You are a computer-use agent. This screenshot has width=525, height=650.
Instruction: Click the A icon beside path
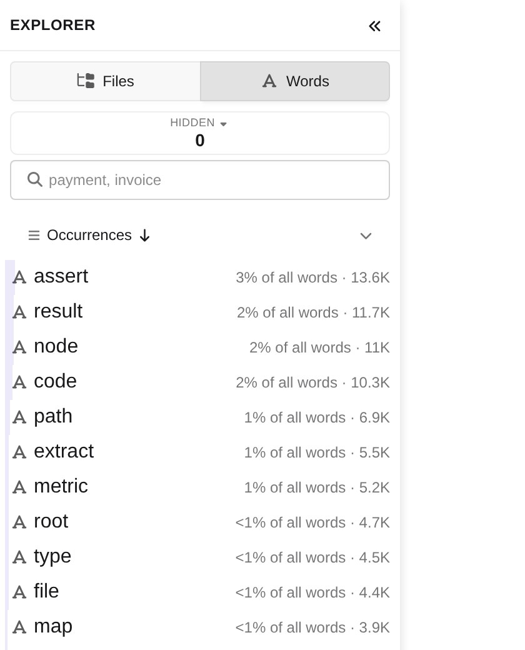[19, 417]
